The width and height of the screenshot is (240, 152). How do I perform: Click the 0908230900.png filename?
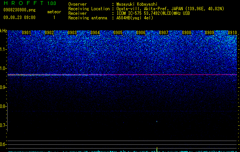coord(19,10)
